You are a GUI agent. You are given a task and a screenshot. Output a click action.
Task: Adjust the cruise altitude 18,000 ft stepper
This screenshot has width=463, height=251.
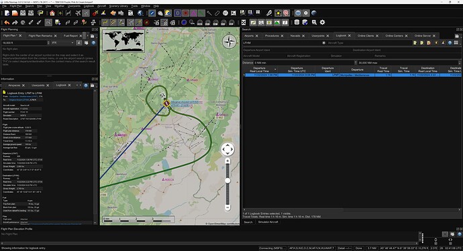click(x=48, y=43)
